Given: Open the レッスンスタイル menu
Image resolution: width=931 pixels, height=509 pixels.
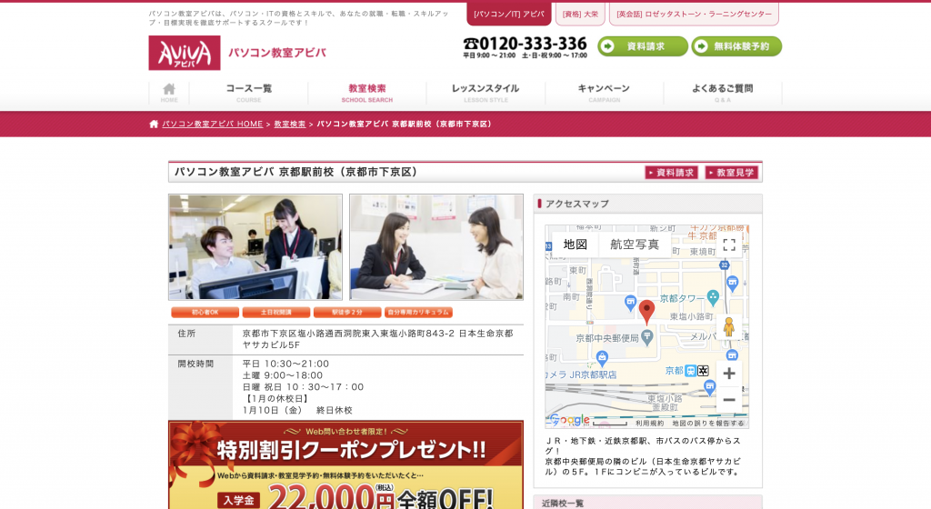Looking at the screenshot, I should tap(486, 92).
